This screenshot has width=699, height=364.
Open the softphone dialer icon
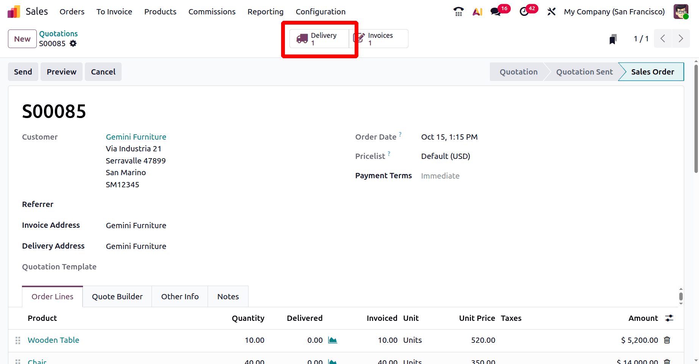click(x=458, y=11)
